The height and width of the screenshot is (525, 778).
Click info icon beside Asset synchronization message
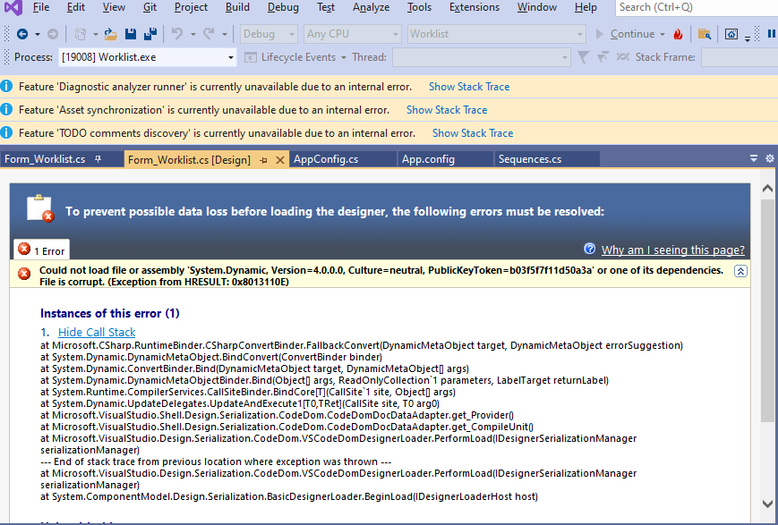6,109
